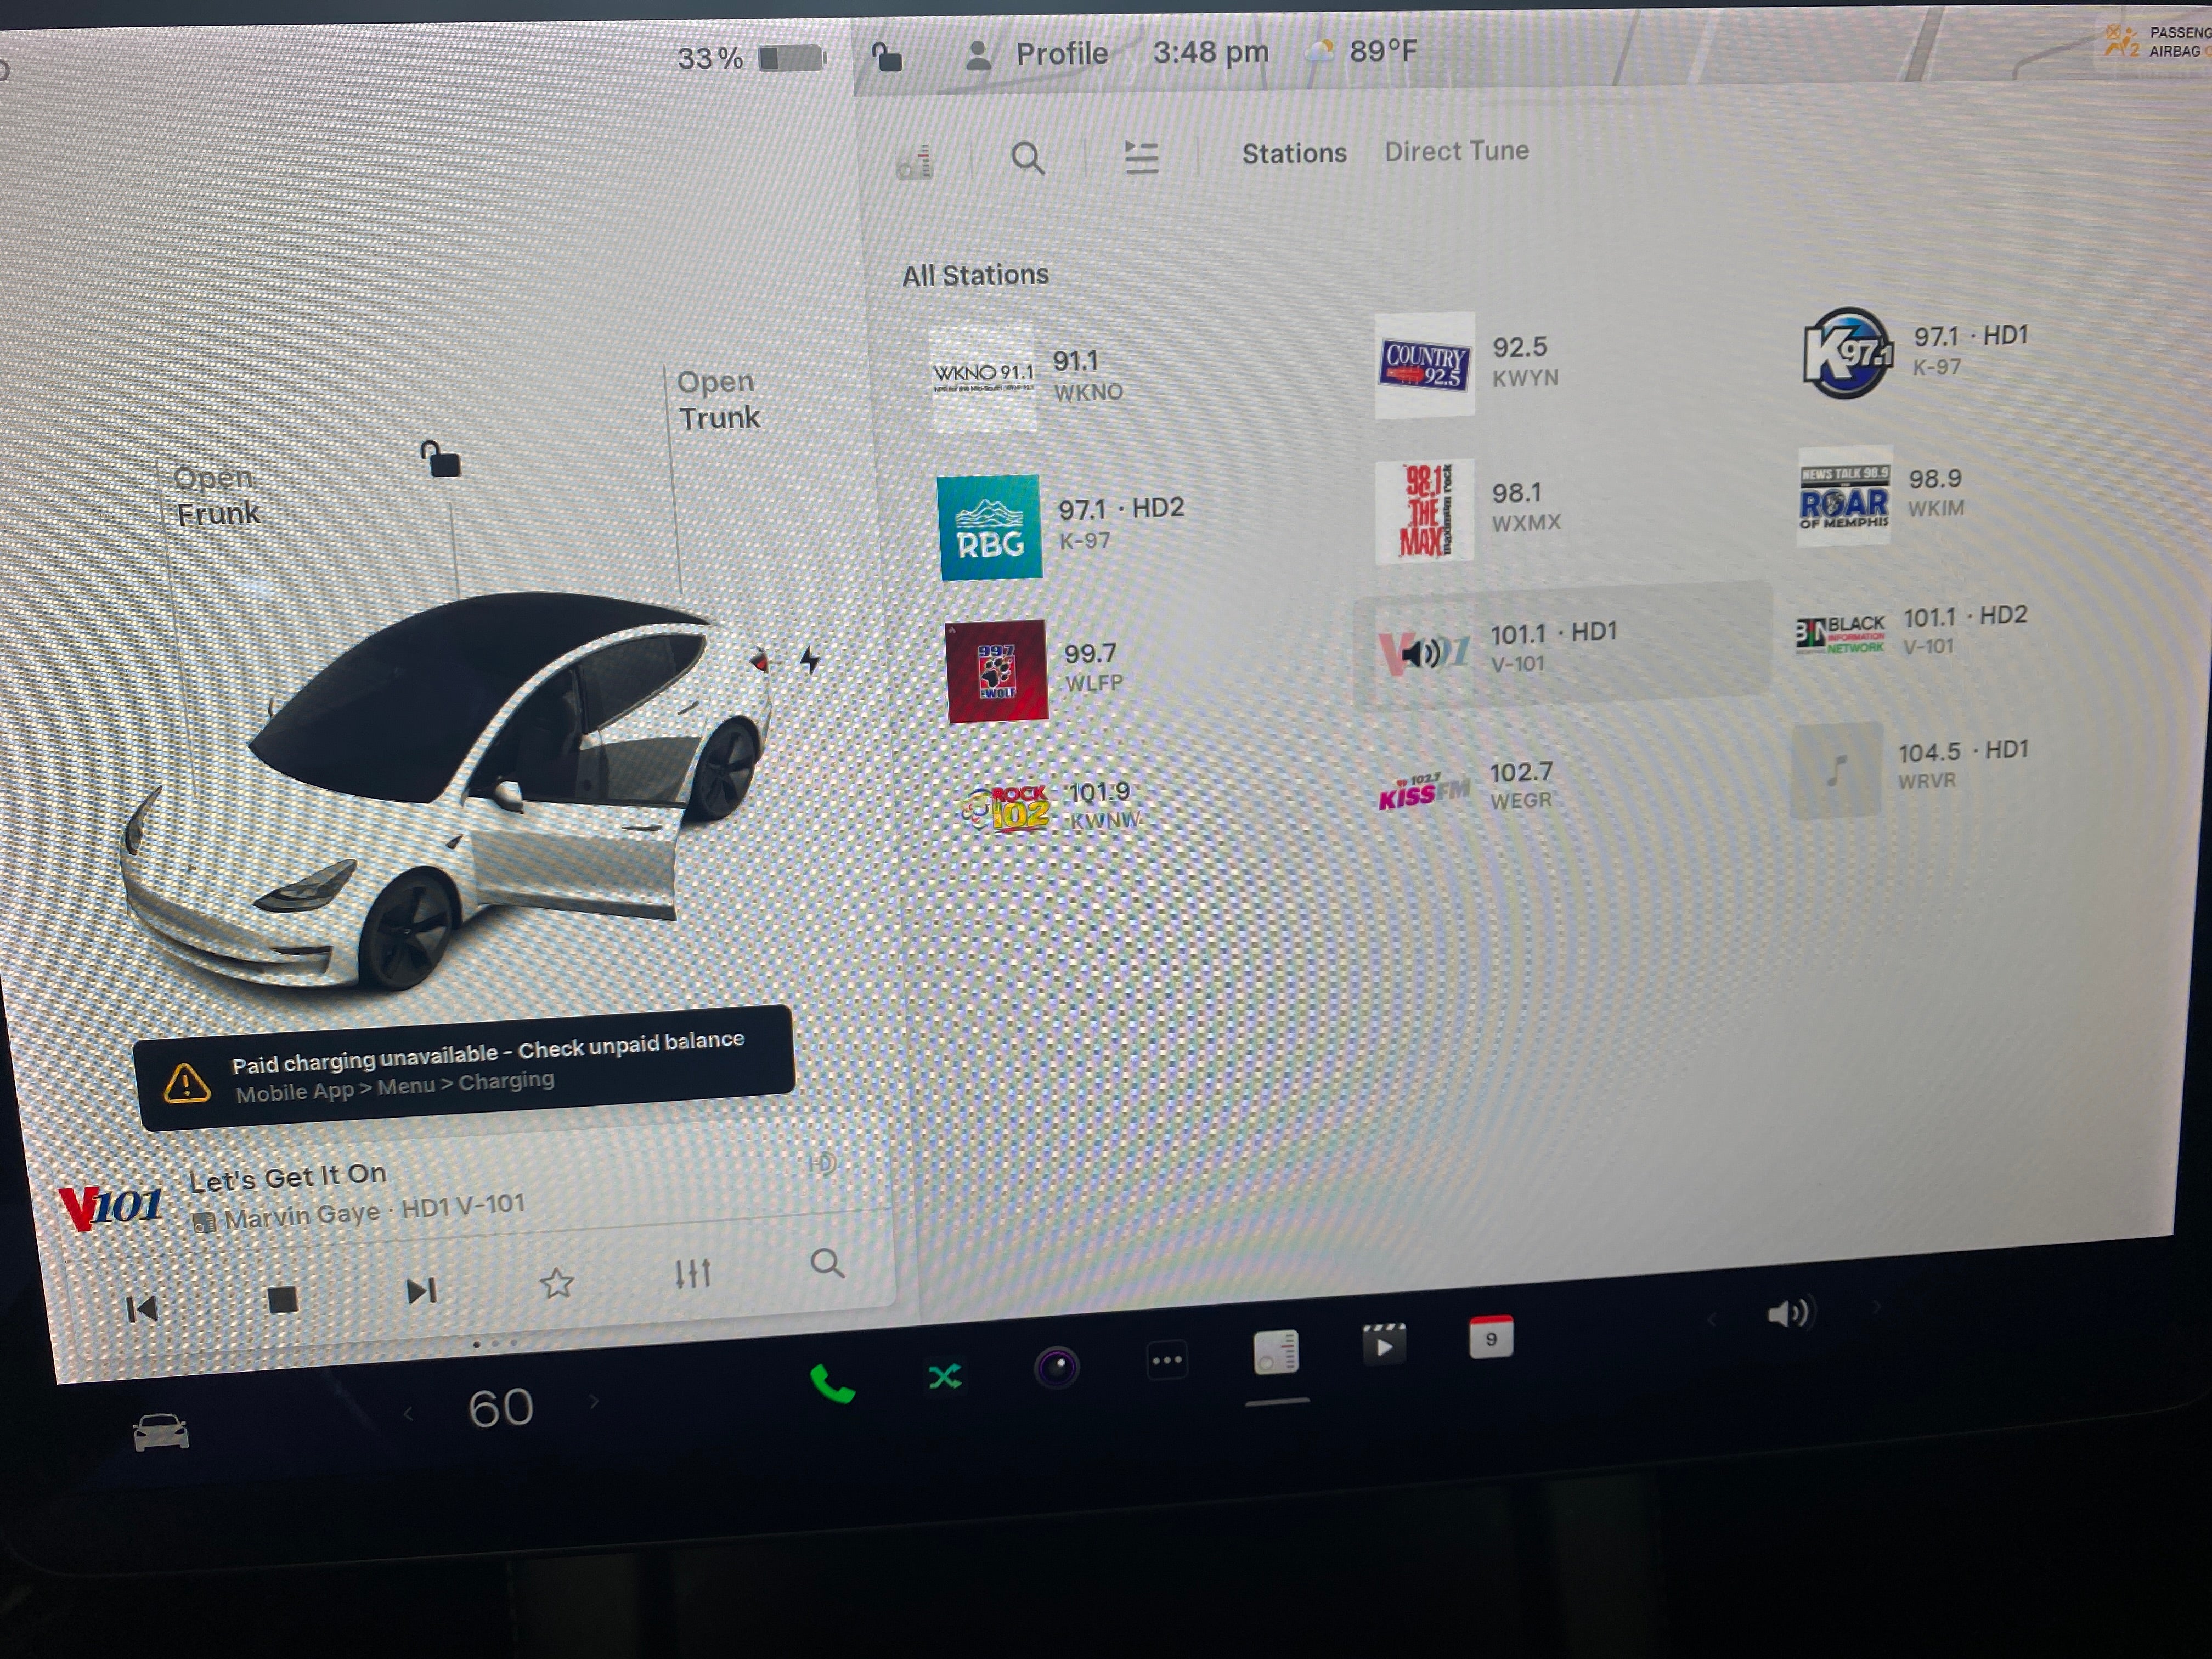The height and width of the screenshot is (1659, 2212).
Task: Tap the car controls icon
Action: coord(161,1432)
